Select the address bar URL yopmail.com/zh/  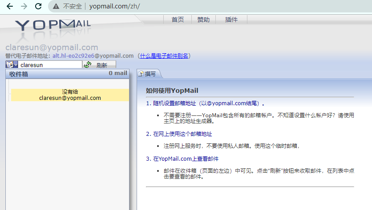[115, 6]
